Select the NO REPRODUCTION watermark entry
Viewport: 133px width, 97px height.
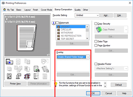(x=71, y=36)
